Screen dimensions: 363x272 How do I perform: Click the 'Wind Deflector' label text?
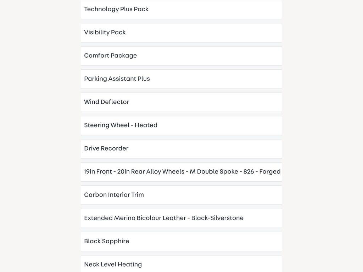pos(106,102)
